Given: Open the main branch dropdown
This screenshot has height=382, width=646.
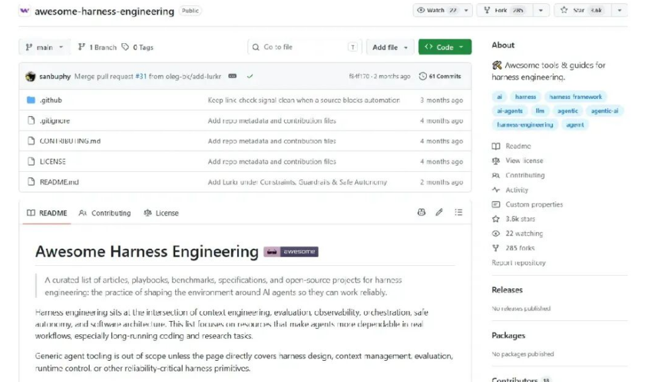Looking at the screenshot, I should [x=44, y=47].
